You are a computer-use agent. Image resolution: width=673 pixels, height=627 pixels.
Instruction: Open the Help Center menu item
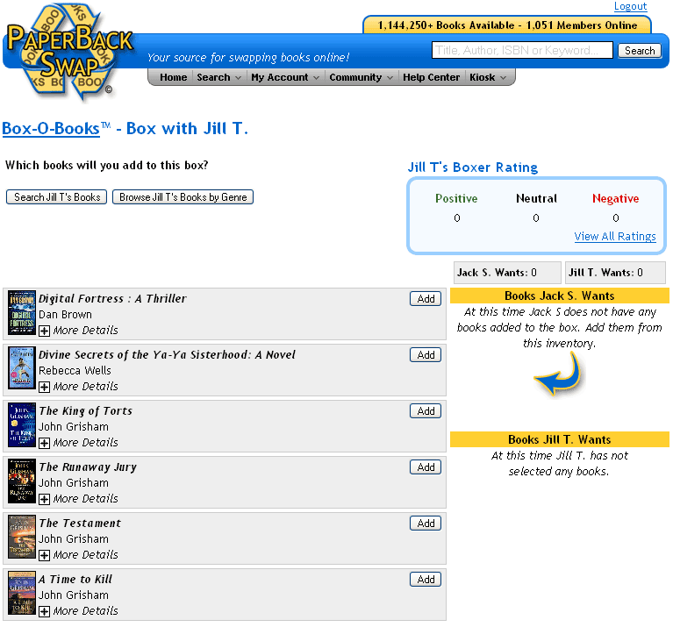point(431,77)
